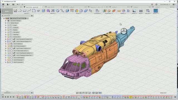Open the CONSTRUCT menu
Screen dimensions: 178x100
click(x=109, y=14)
